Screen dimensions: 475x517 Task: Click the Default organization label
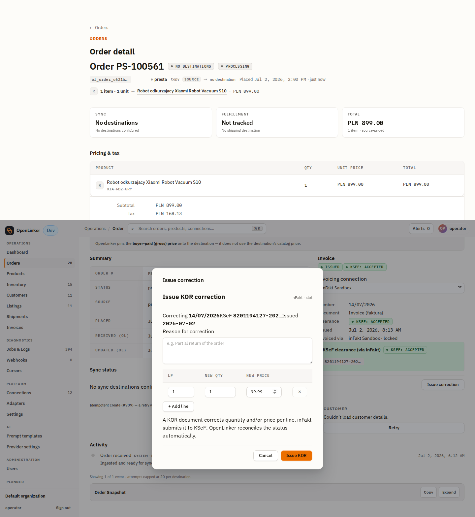(25, 496)
